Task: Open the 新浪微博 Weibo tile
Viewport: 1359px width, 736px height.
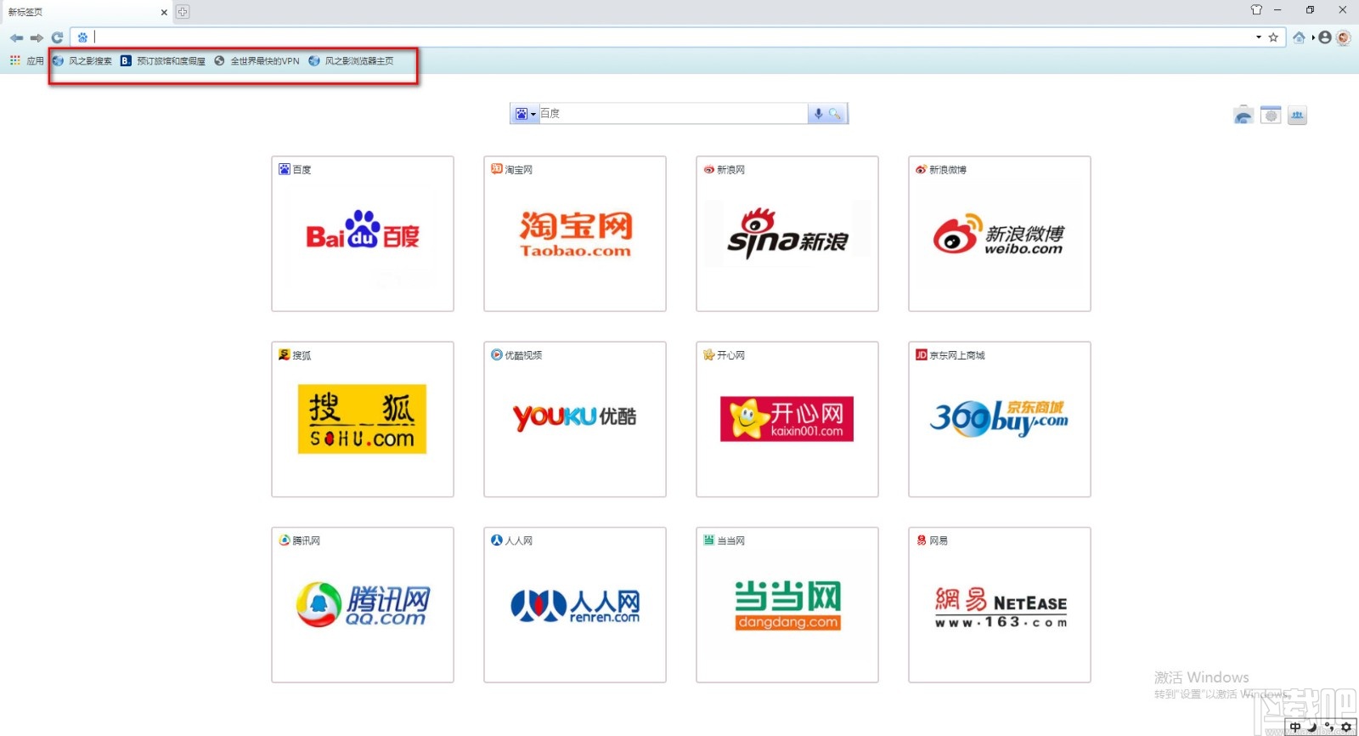Action: click(1000, 234)
